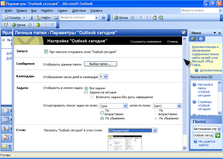Open the Перейти menu
Viewport: 223px width, 159px height.
[x=47, y=11]
